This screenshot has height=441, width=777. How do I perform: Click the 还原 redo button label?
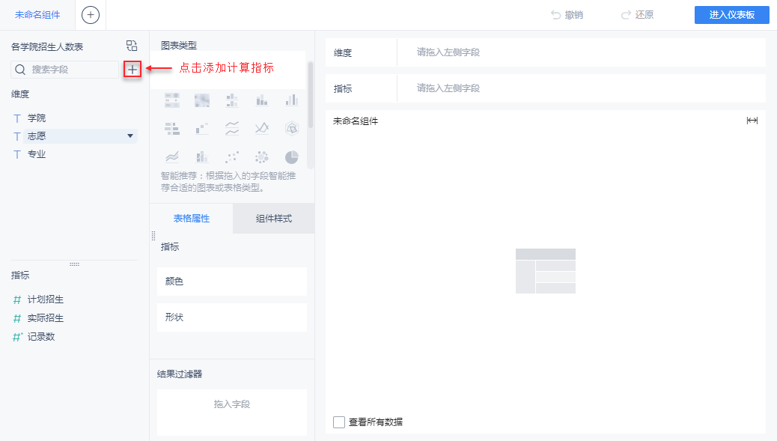point(645,15)
